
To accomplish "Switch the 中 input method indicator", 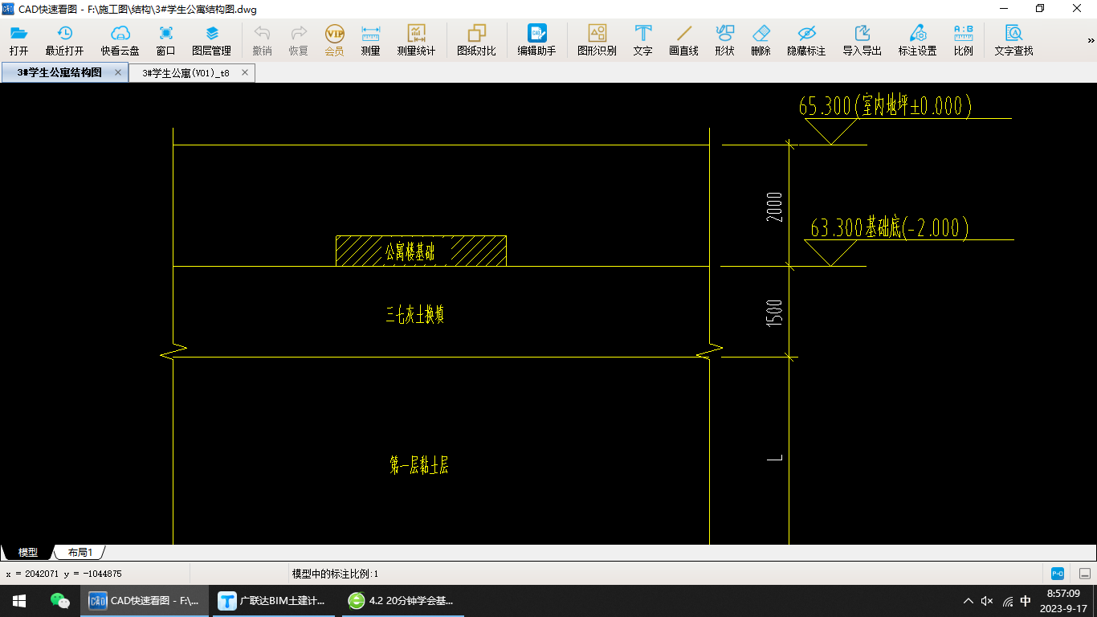I will point(1026,601).
